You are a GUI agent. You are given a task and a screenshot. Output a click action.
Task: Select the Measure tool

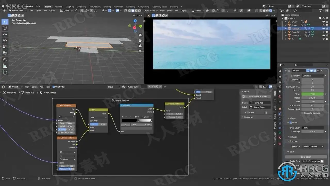pyautogui.click(x=5, y=66)
